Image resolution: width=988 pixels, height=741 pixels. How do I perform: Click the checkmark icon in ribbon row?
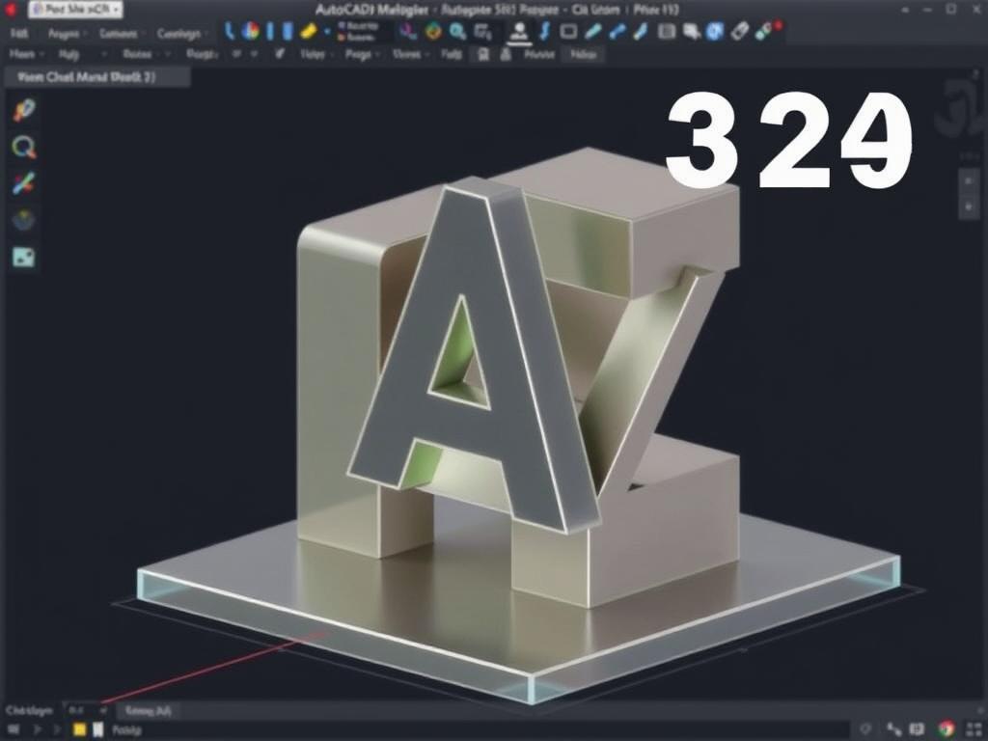(x=280, y=54)
